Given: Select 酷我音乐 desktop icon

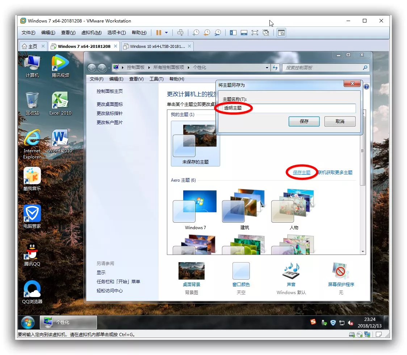Looking at the screenshot, I should 32,179.
